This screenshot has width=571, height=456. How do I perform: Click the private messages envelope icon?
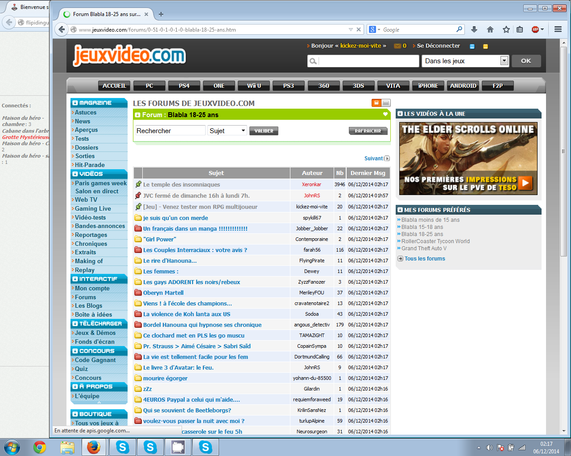(x=397, y=46)
